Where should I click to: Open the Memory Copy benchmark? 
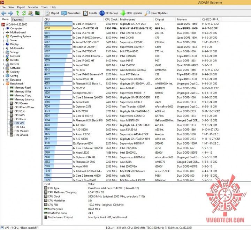click(x=20, y=96)
